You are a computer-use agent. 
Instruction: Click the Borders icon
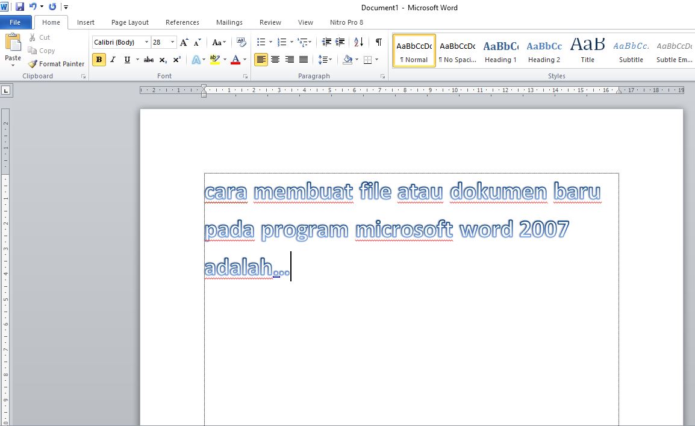pyautogui.click(x=367, y=60)
